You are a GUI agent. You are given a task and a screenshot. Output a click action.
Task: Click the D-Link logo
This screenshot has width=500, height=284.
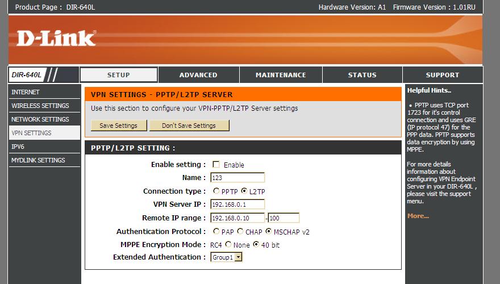56,38
